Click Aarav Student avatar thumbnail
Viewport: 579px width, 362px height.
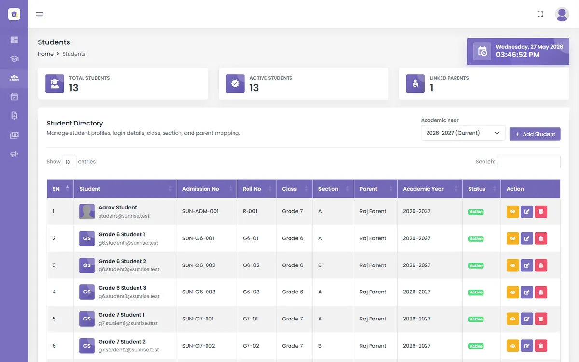coord(87,211)
